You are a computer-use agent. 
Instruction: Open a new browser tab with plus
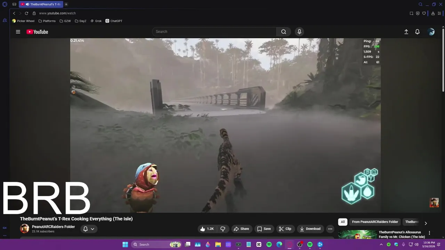66,5
